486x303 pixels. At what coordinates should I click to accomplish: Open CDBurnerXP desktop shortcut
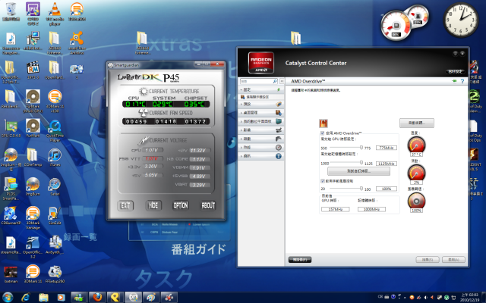pyautogui.click(x=11, y=215)
